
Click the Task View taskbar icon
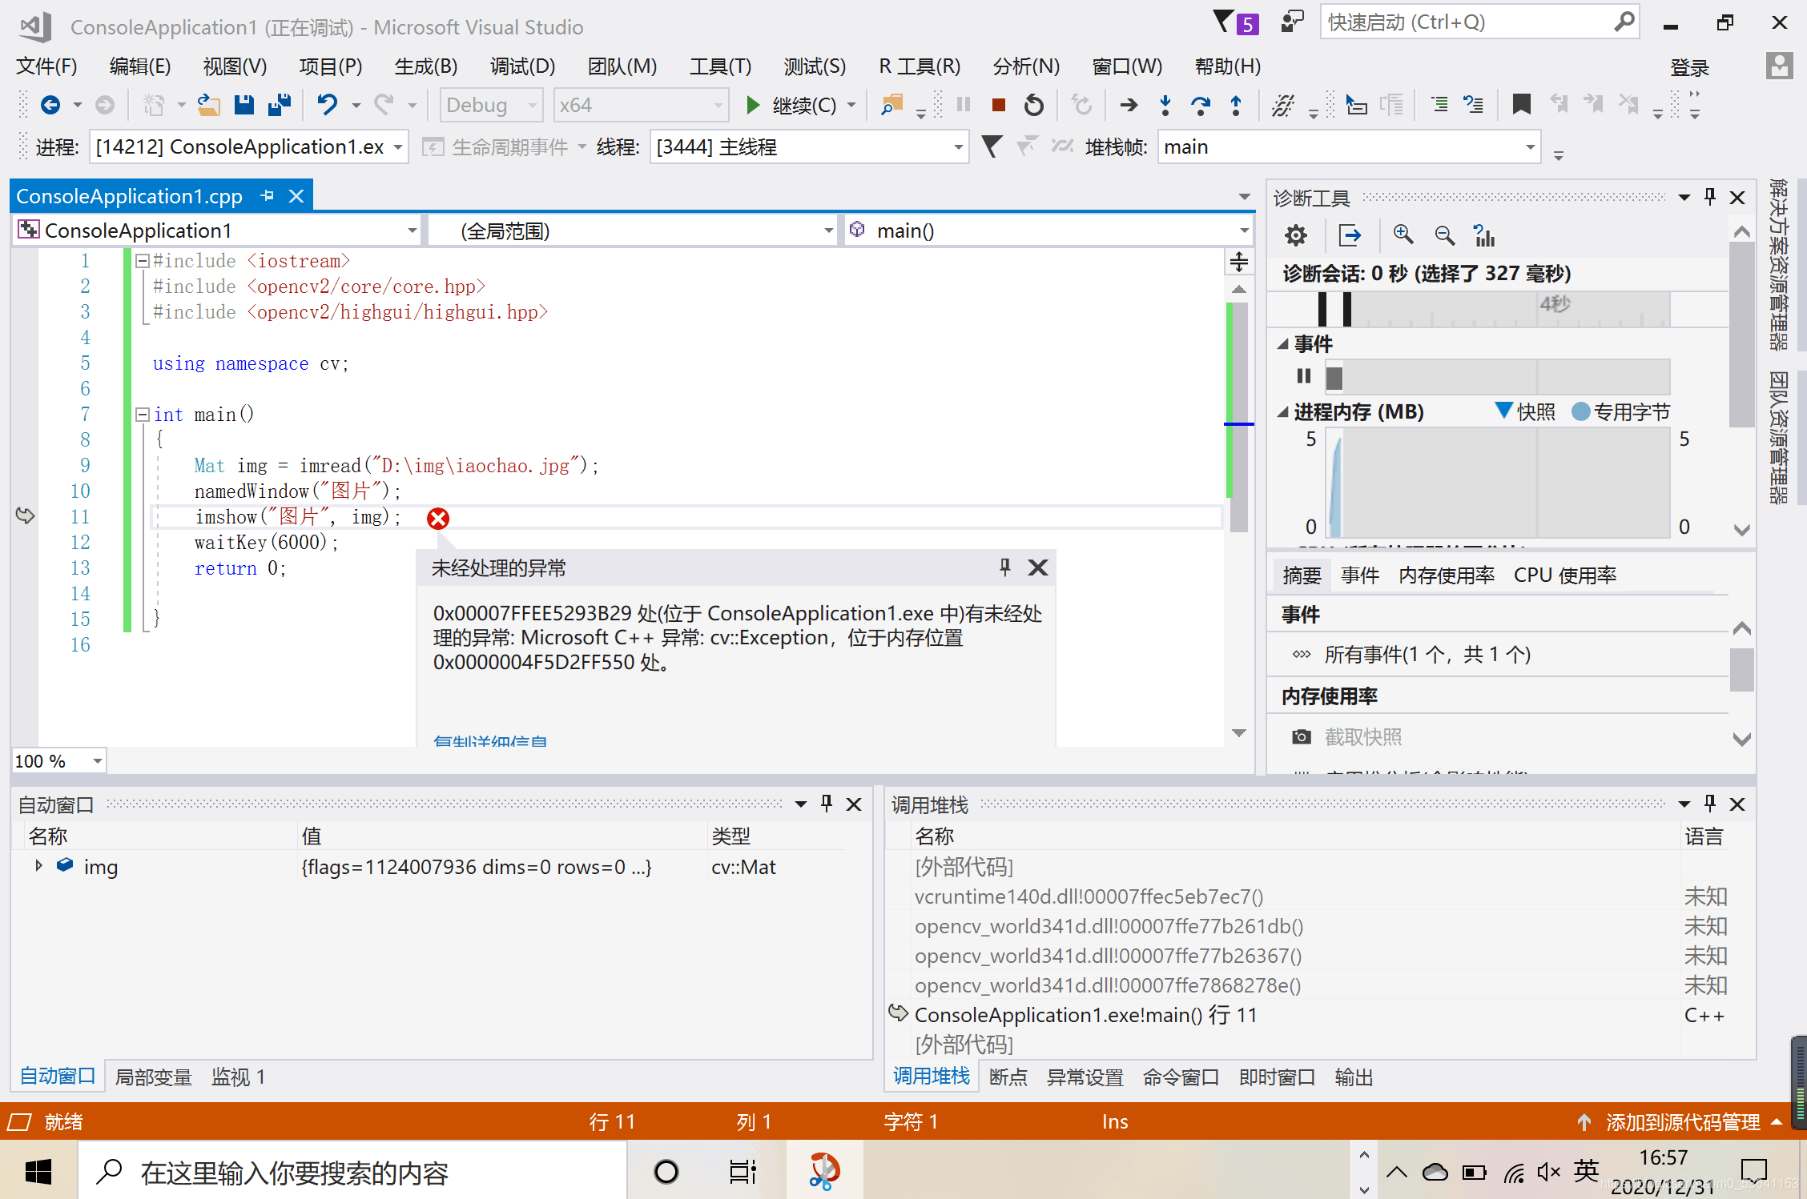click(x=743, y=1172)
